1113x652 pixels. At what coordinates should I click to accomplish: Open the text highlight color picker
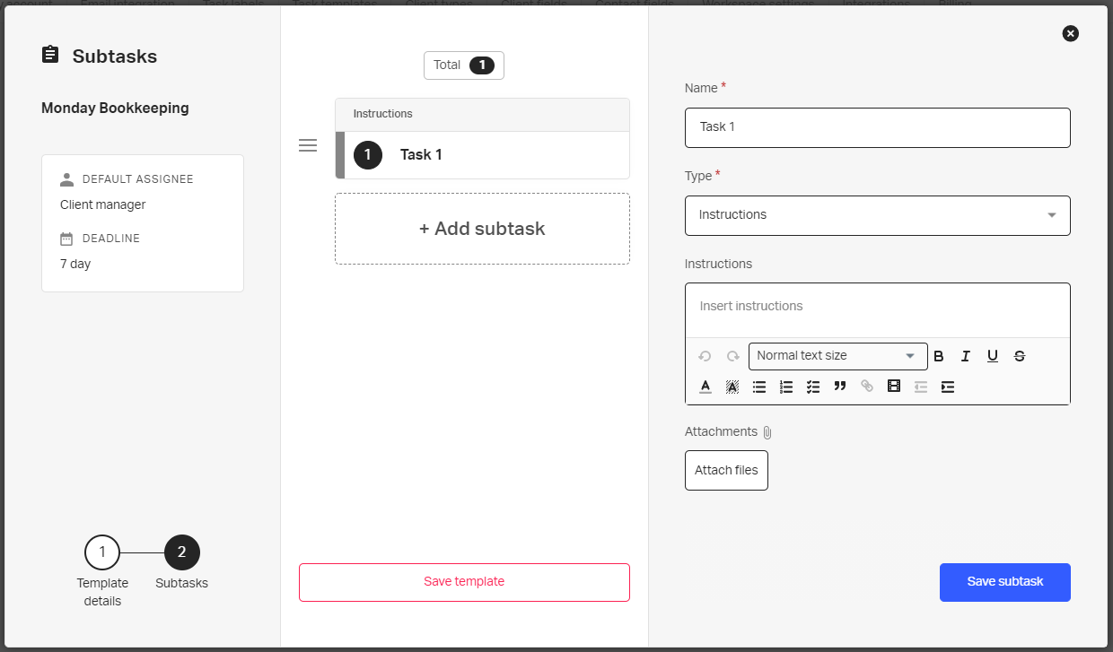click(732, 387)
